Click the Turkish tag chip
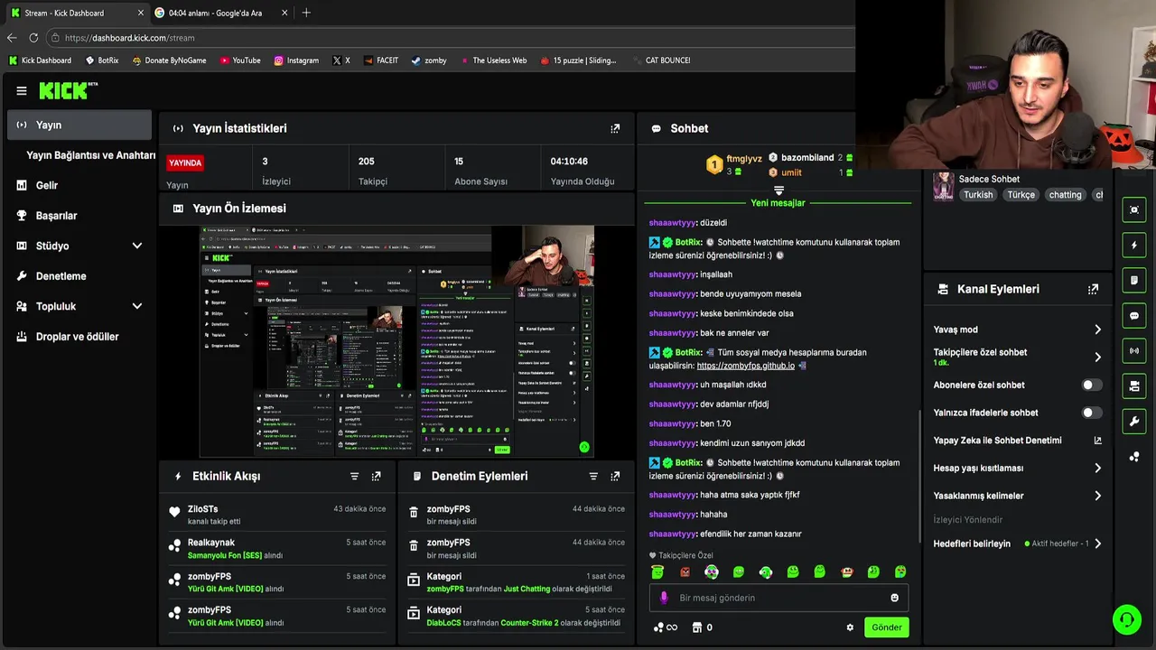Image resolution: width=1156 pixels, height=650 pixels. (x=978, y=195)
